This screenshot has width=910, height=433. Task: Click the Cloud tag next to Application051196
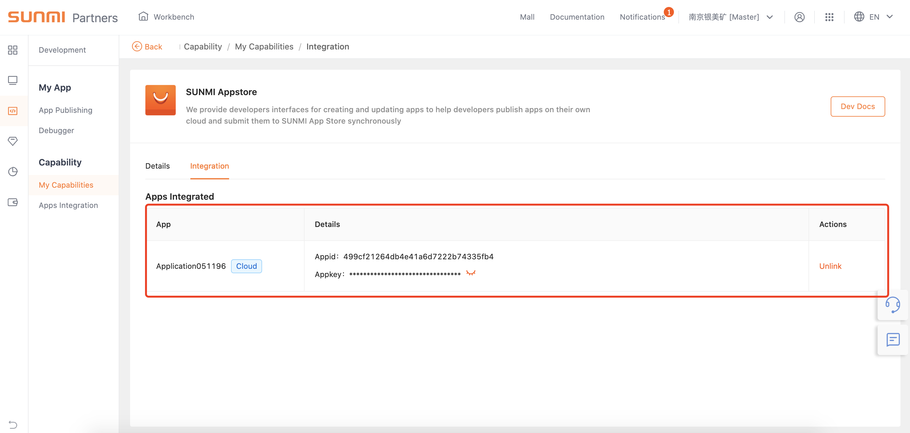(246, 266)
